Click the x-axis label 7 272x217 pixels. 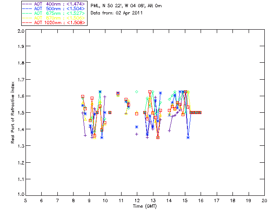point(57,200)
